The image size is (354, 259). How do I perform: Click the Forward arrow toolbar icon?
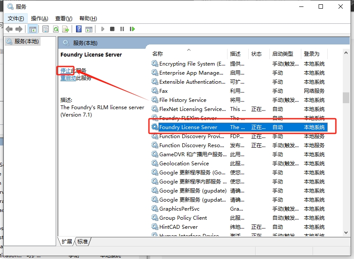19,29
